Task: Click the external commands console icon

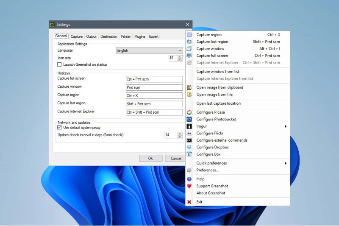Action: coord(189,140)
